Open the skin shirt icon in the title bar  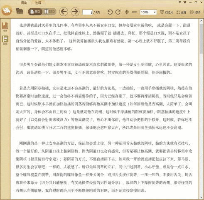(185, 2)
